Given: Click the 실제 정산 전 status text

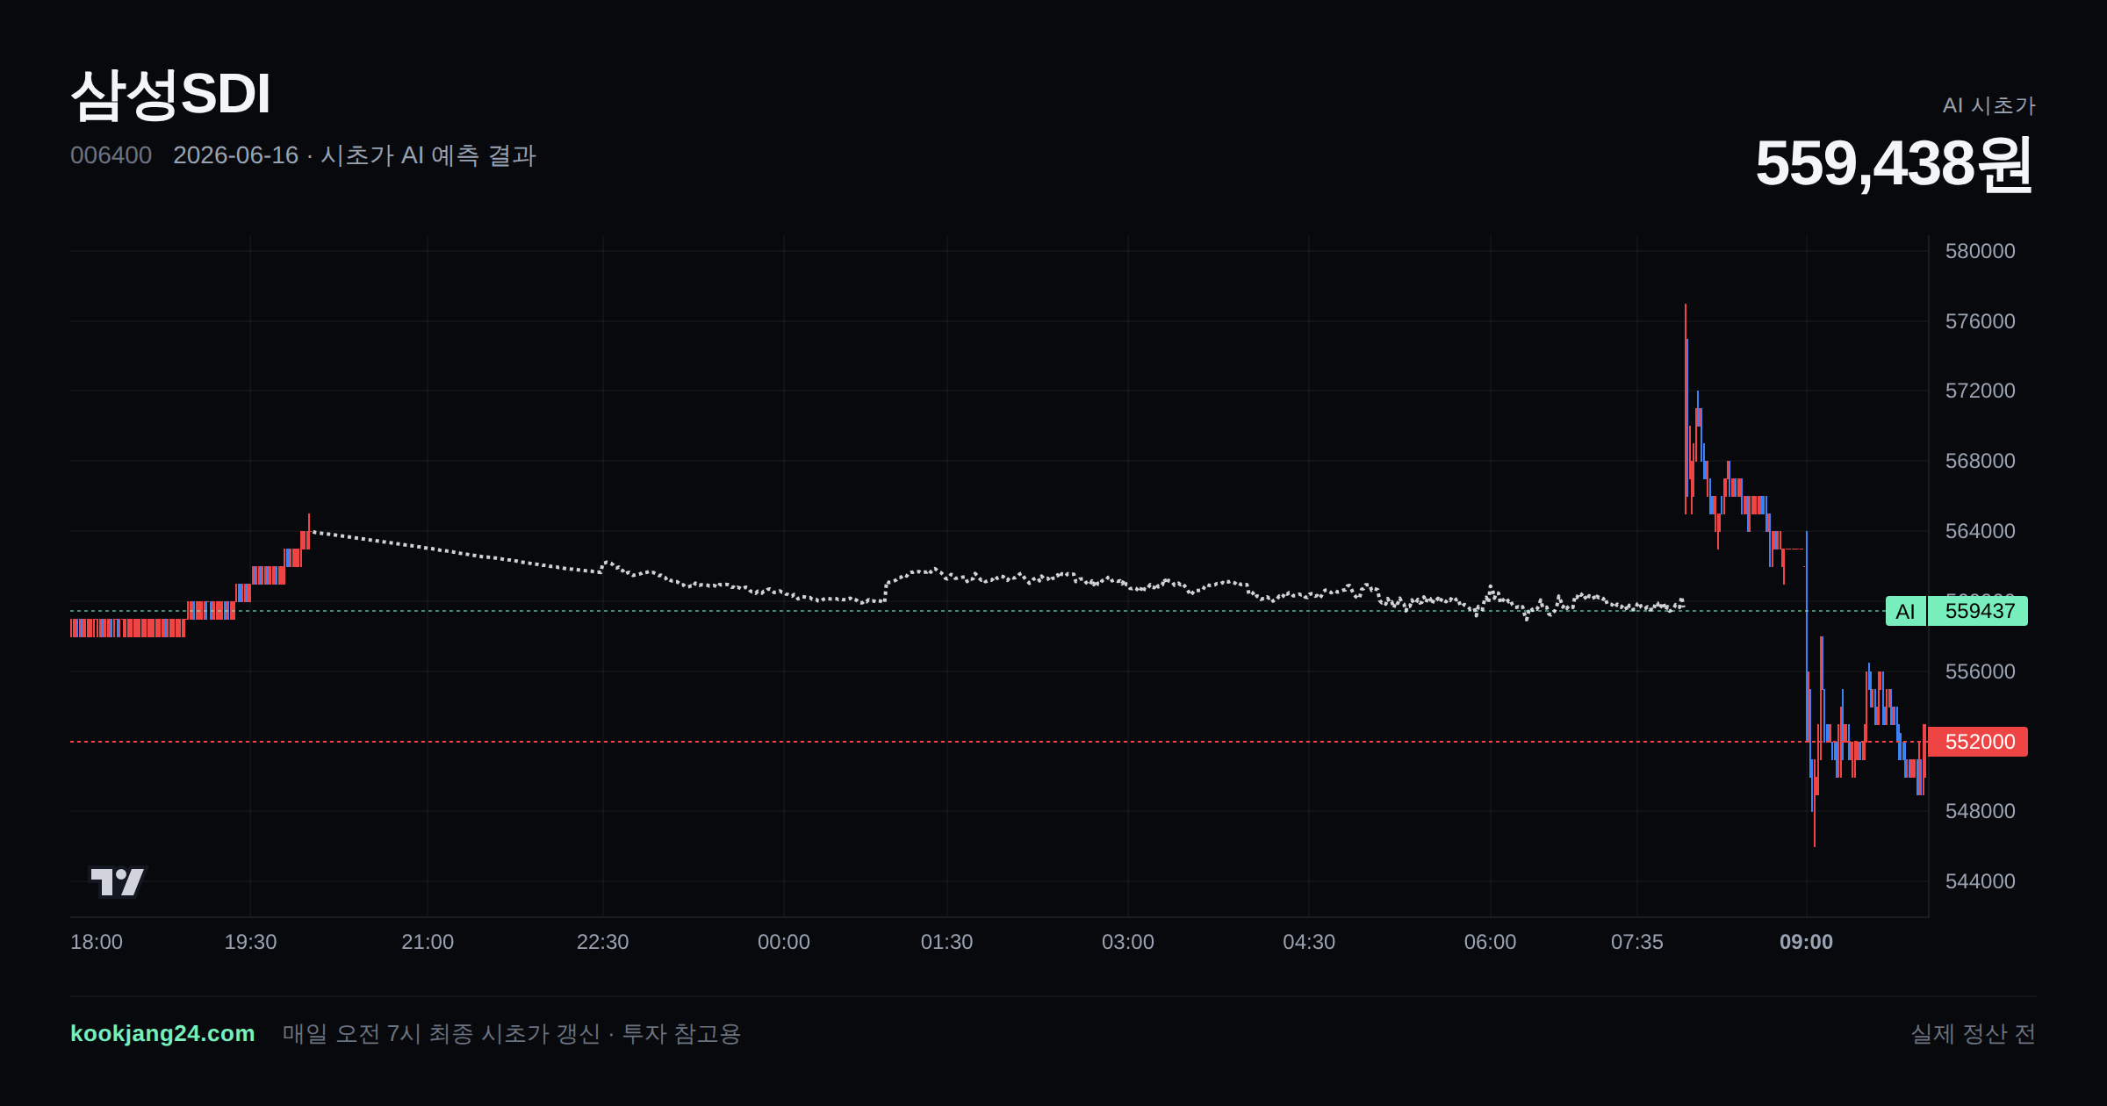Looking at the screenshot, I should coord(1974,1034).
